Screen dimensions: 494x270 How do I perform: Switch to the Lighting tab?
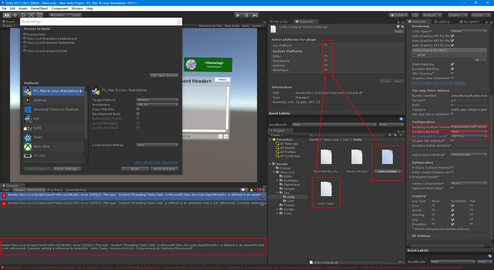(x=442, y=21)
